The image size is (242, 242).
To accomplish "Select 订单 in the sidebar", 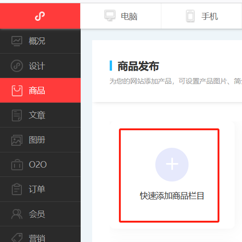I will point(40,189).
